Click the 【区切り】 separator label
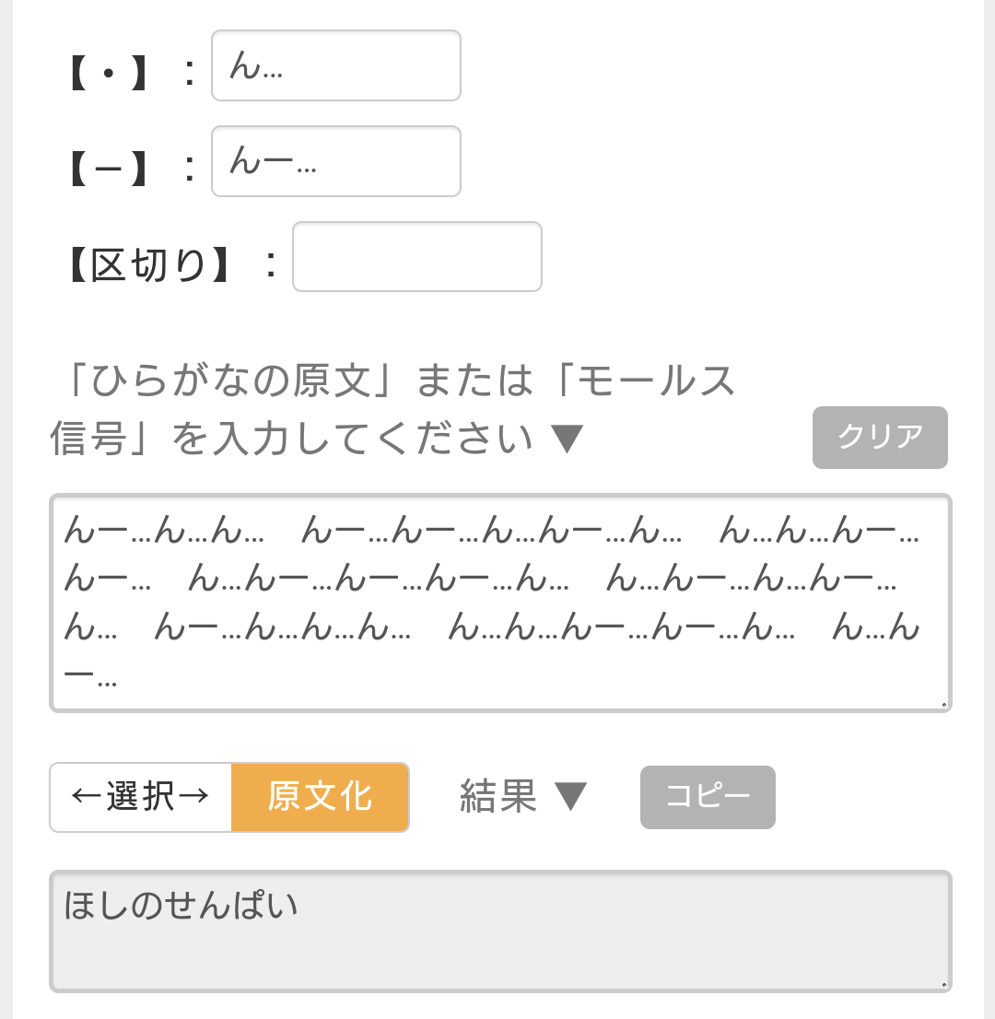Image resolution: width=995 pixels, height=1019 pixels. point(148,264)
